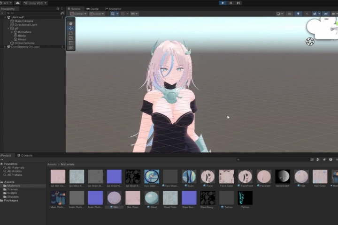This screenshot has height=225, width=338.
Task: Select All Materials under Favorites
Action: pos(16,167)
